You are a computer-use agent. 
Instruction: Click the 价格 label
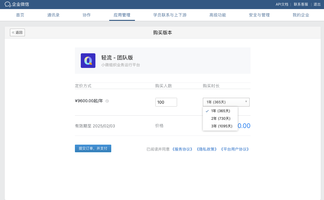click(x=159, y=126)
